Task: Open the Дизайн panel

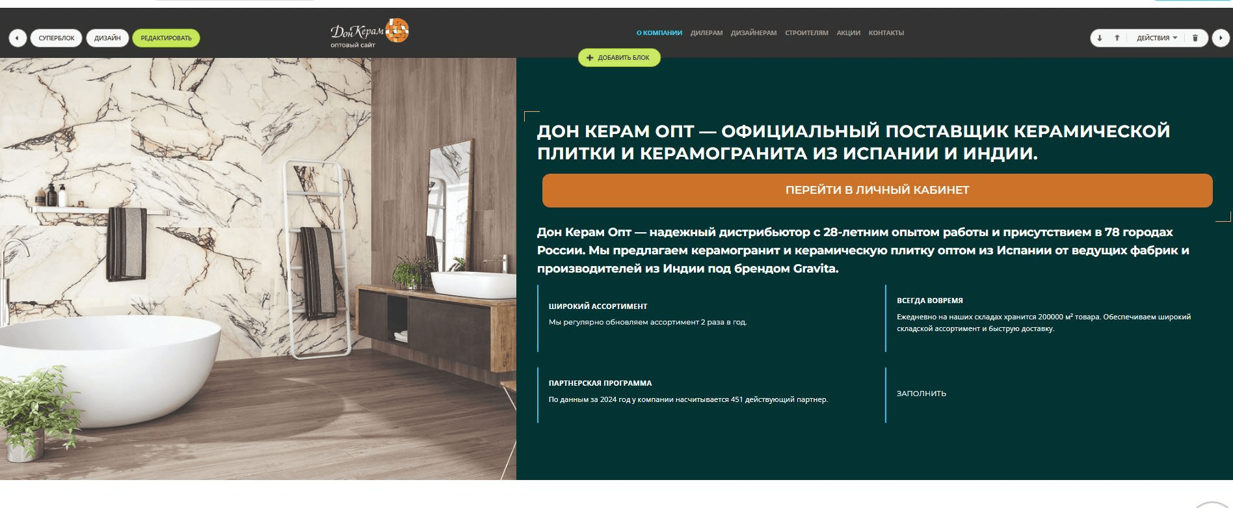Action: 107,38
